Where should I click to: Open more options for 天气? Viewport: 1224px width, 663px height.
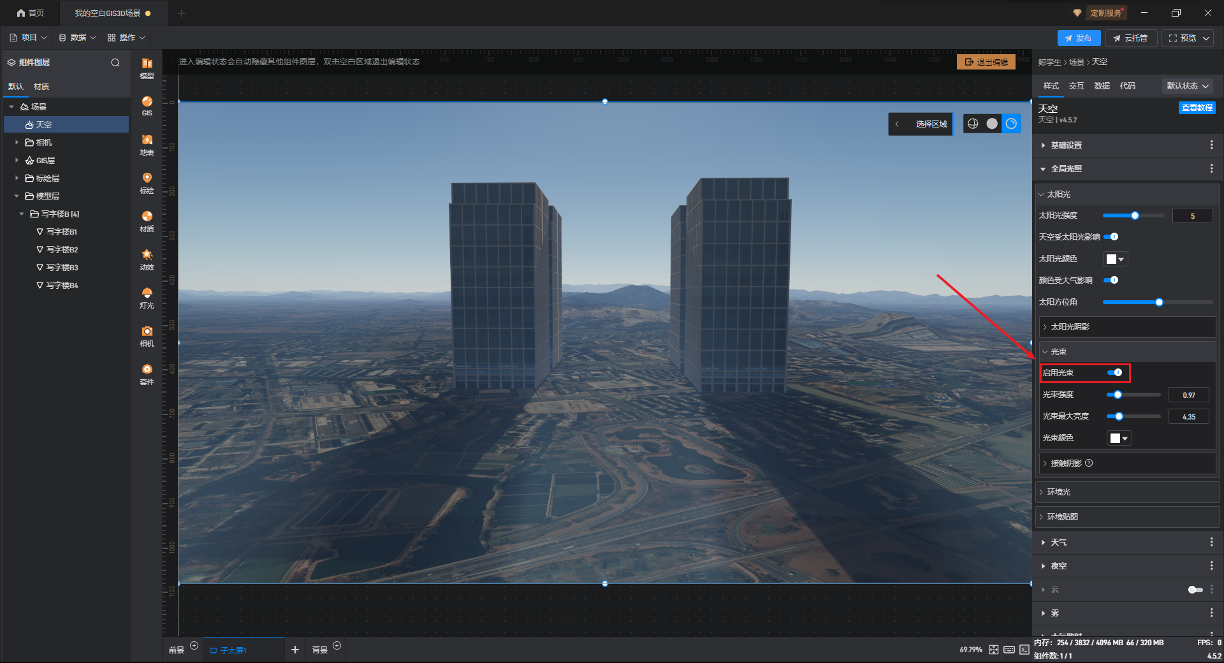pos(1211,542)
